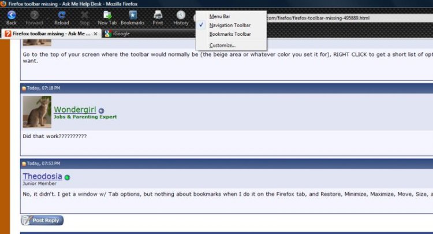Click Wondergirl's cat avatar thumbnail

click(x=37, y=112)
